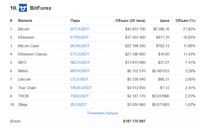
Task: Click the Посмотреть Больше link
Action: point(103,113)
